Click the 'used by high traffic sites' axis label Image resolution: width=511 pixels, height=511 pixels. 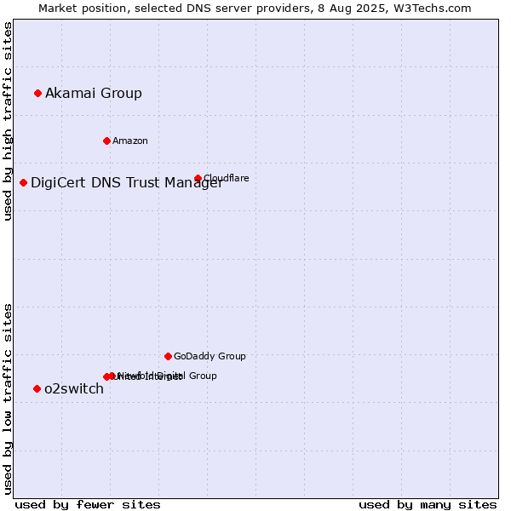click(8, 121)
